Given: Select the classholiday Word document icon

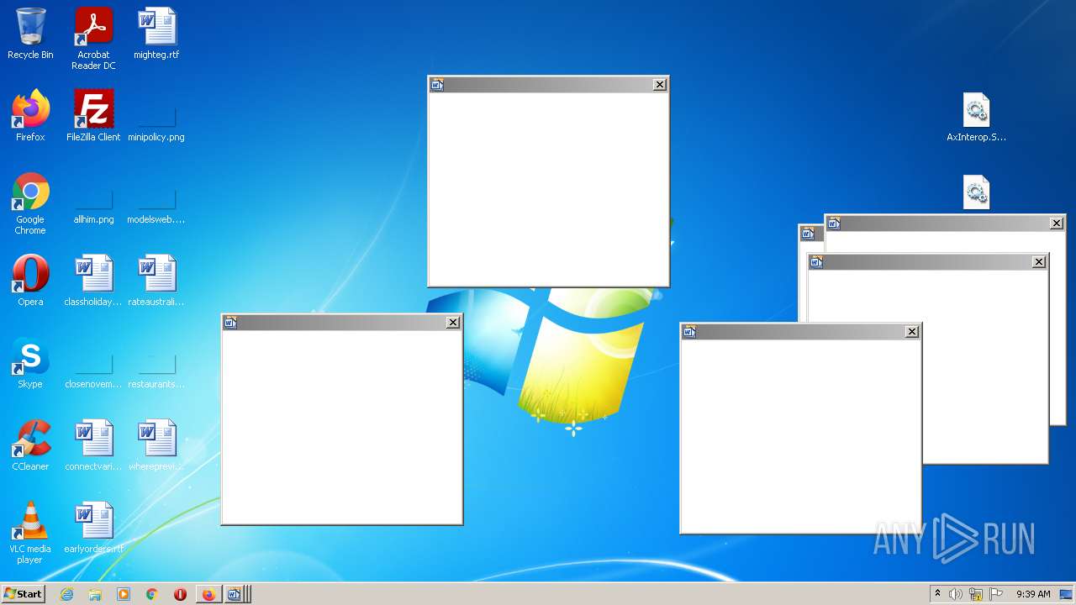Looking at the screenshot, I should (x=93, y=281).
